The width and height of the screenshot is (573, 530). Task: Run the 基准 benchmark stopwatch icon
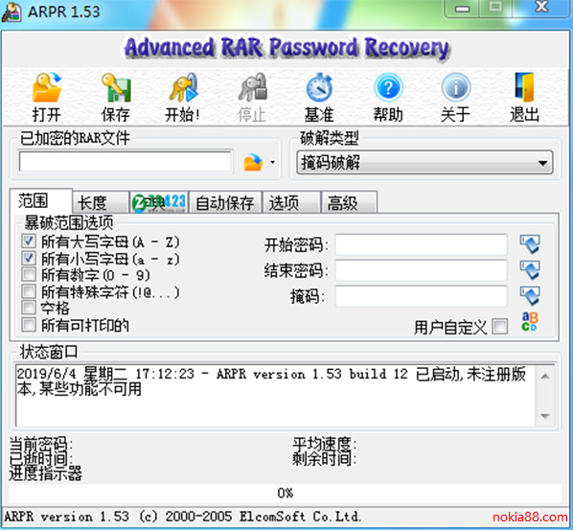tap(319, 87)
